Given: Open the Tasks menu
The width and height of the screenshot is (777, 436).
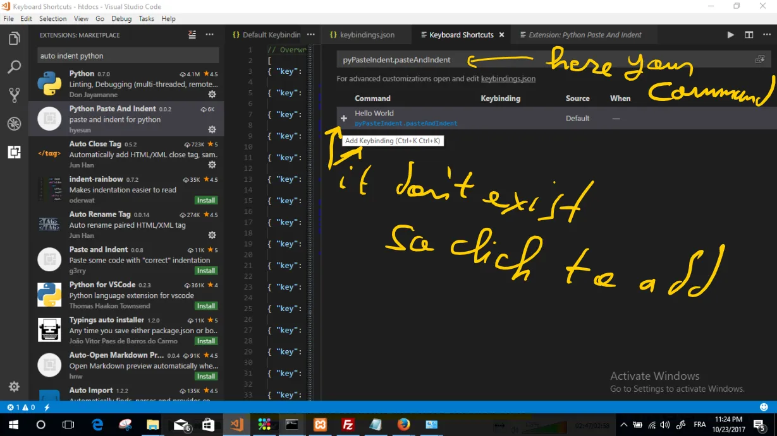Looking at the screenshot, I should tap(147, 19).
